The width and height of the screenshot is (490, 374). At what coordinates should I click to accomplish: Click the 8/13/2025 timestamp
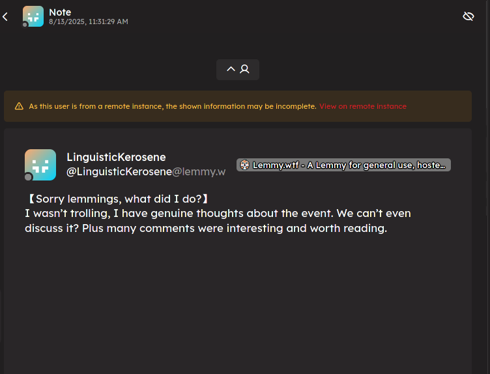[x=89, y=22]
